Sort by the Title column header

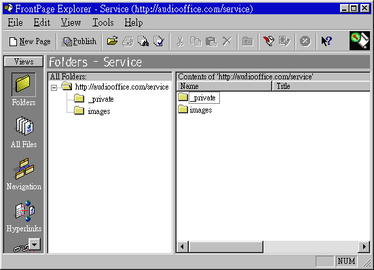click(x=321, y=86)
